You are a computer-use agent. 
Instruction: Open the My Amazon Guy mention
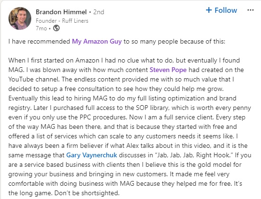coord(97,41)
